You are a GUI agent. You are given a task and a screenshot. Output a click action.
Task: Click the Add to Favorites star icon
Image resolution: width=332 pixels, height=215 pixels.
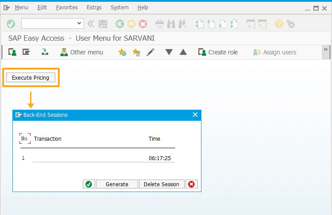click(x=122, y=52)
